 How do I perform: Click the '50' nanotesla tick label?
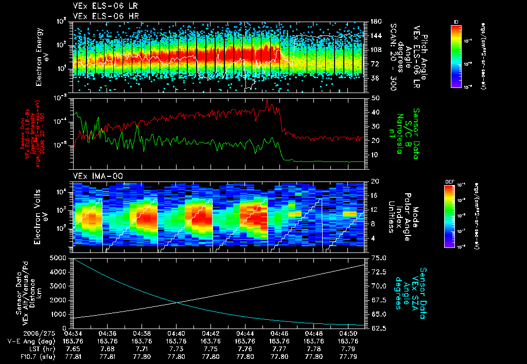(x=375, y=98)
